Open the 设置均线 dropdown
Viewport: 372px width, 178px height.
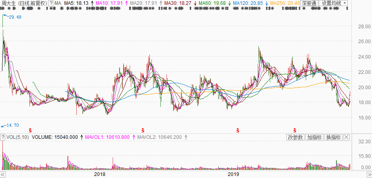pos(333,3)
